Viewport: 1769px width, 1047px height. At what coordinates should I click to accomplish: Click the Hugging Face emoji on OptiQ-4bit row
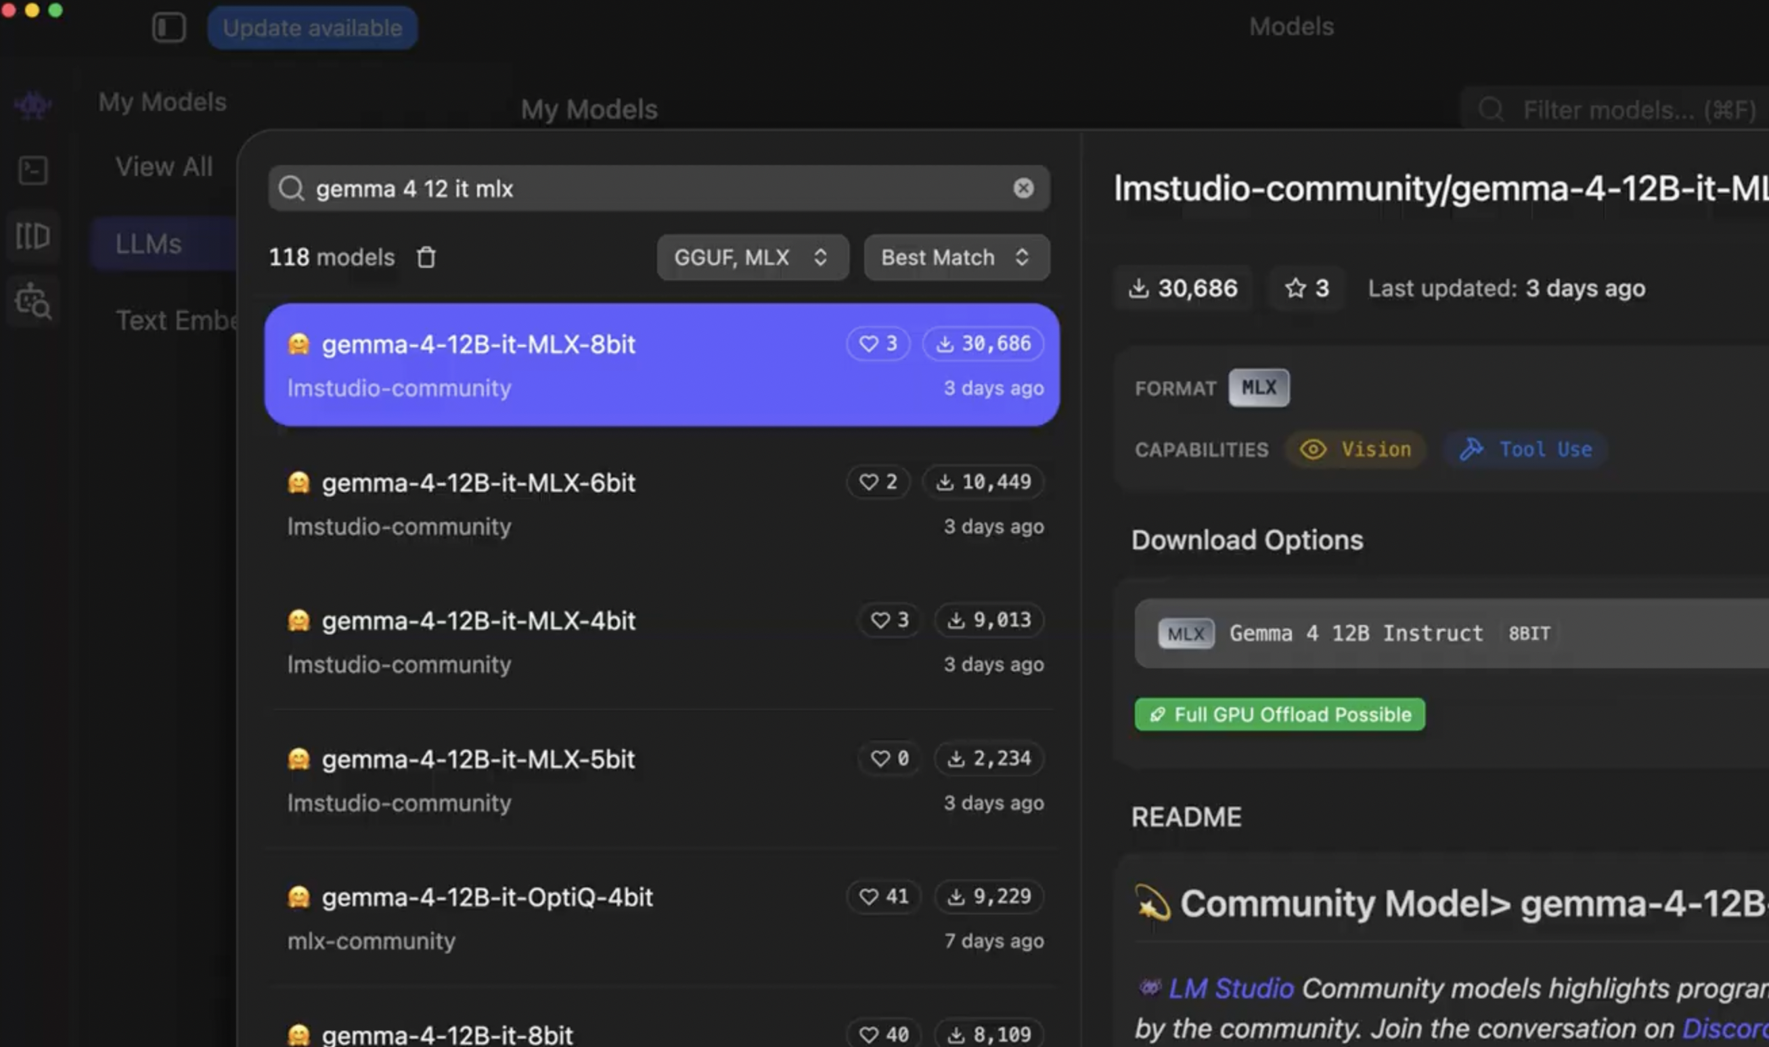(298, 898)
